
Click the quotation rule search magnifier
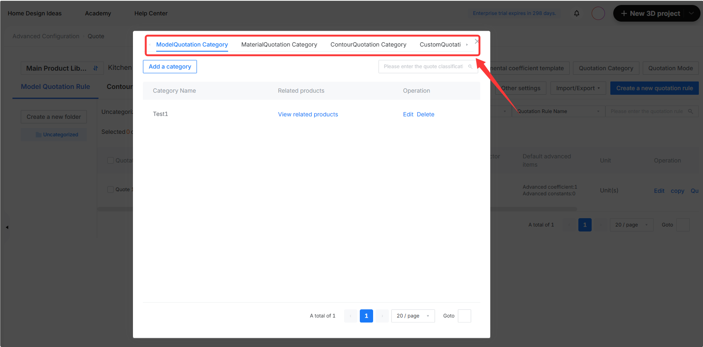click(x=691, y=111)
